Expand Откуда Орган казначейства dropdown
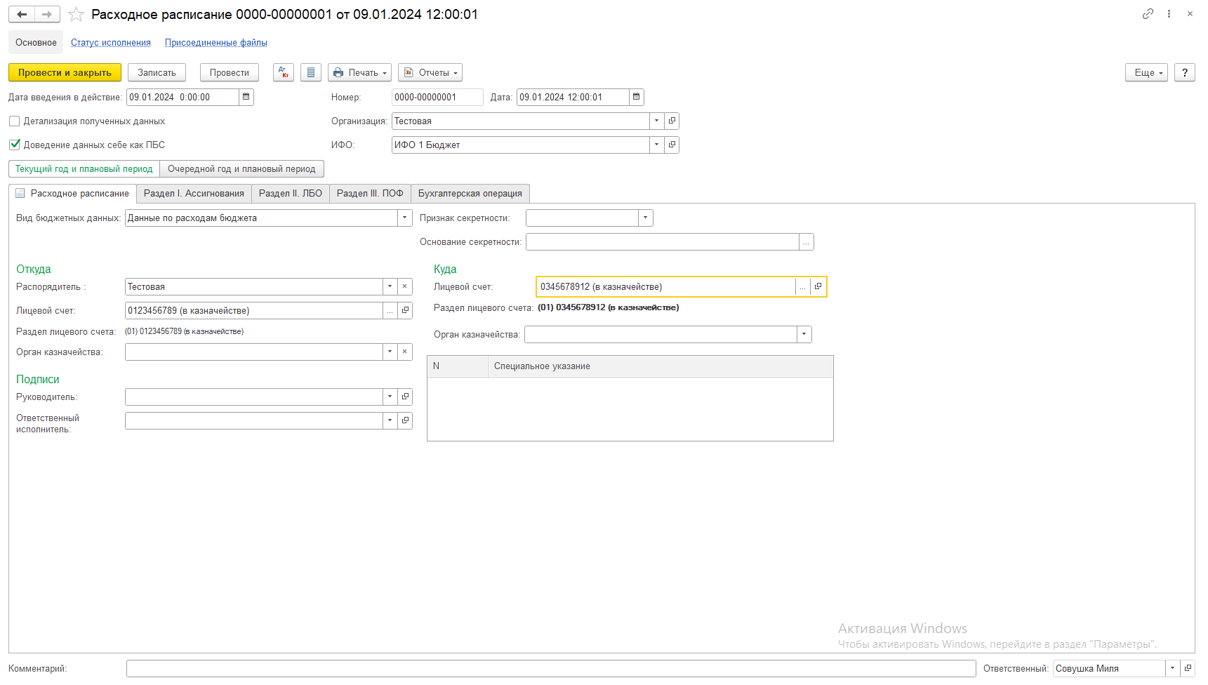Screen dimensions: 1208x685 pos(390,352)
